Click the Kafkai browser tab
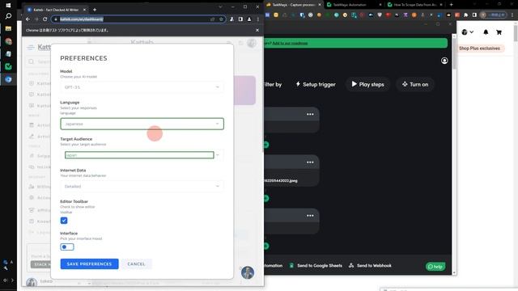 pos(56,10)
